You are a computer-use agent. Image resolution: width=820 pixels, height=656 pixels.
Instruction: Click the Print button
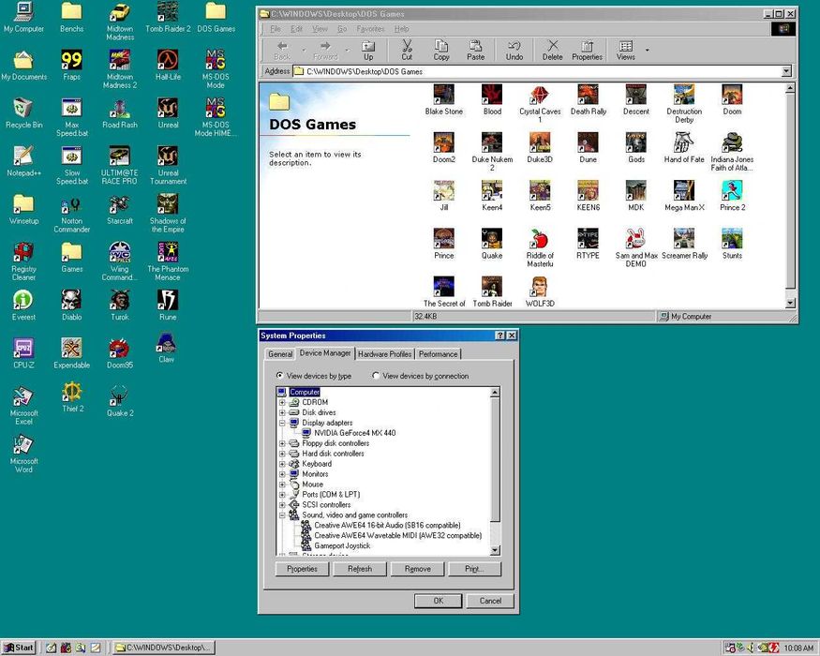pyautogui.click(x=474, y=569)
